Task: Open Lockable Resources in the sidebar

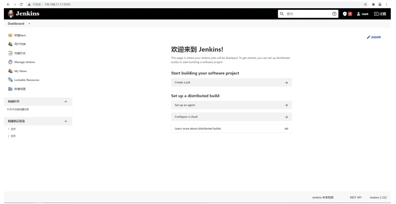Action: [27, 80]
